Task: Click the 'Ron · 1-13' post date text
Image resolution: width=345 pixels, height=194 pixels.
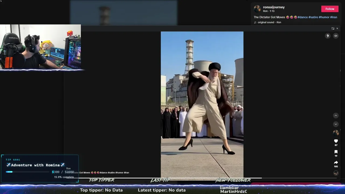Action: (x=269, y=11)
